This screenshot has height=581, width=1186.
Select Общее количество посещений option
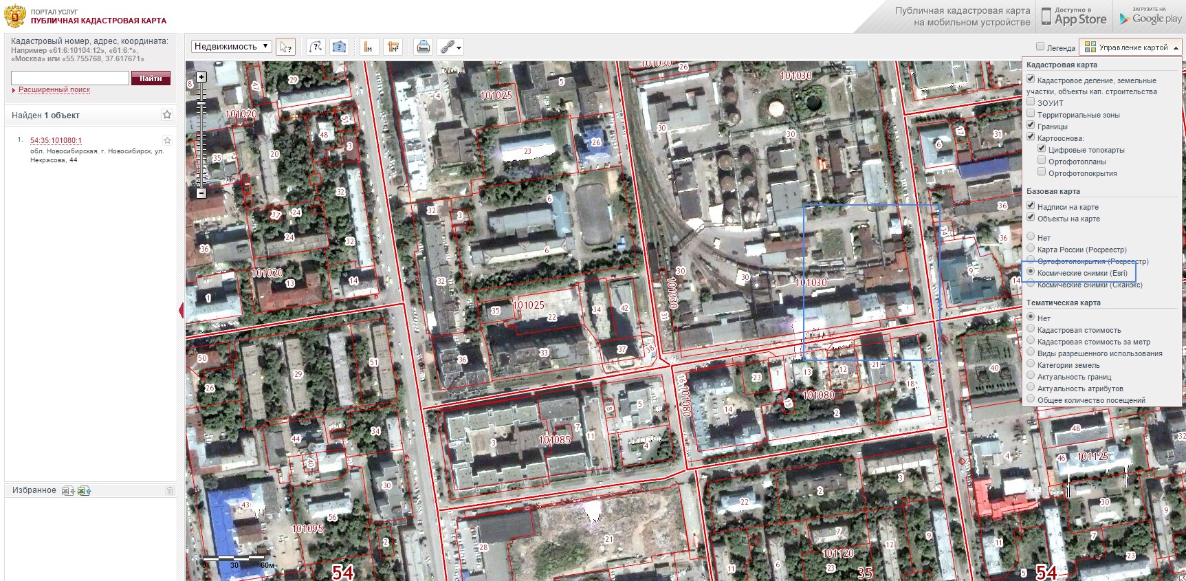tap(1031, 399)
